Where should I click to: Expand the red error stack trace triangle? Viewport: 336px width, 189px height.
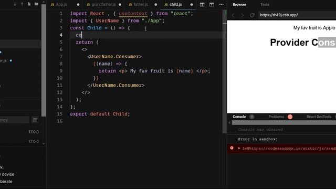click(239, 148)
